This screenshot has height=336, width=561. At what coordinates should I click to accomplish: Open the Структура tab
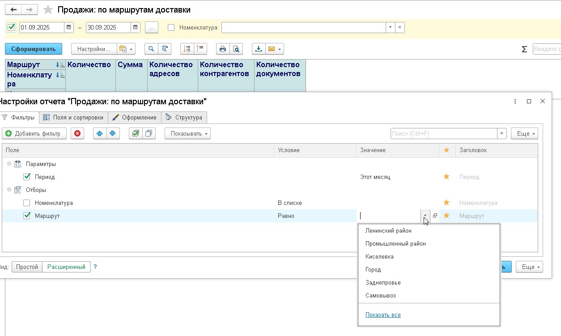point(184,117)
